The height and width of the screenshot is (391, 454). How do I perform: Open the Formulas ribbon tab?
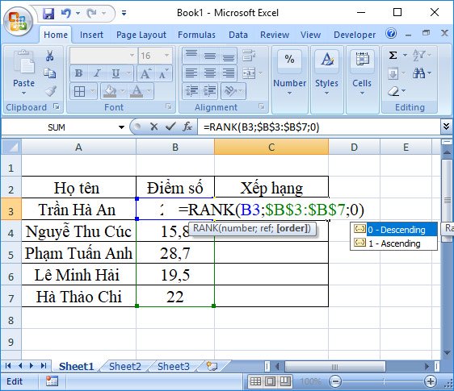pos(196,35)
